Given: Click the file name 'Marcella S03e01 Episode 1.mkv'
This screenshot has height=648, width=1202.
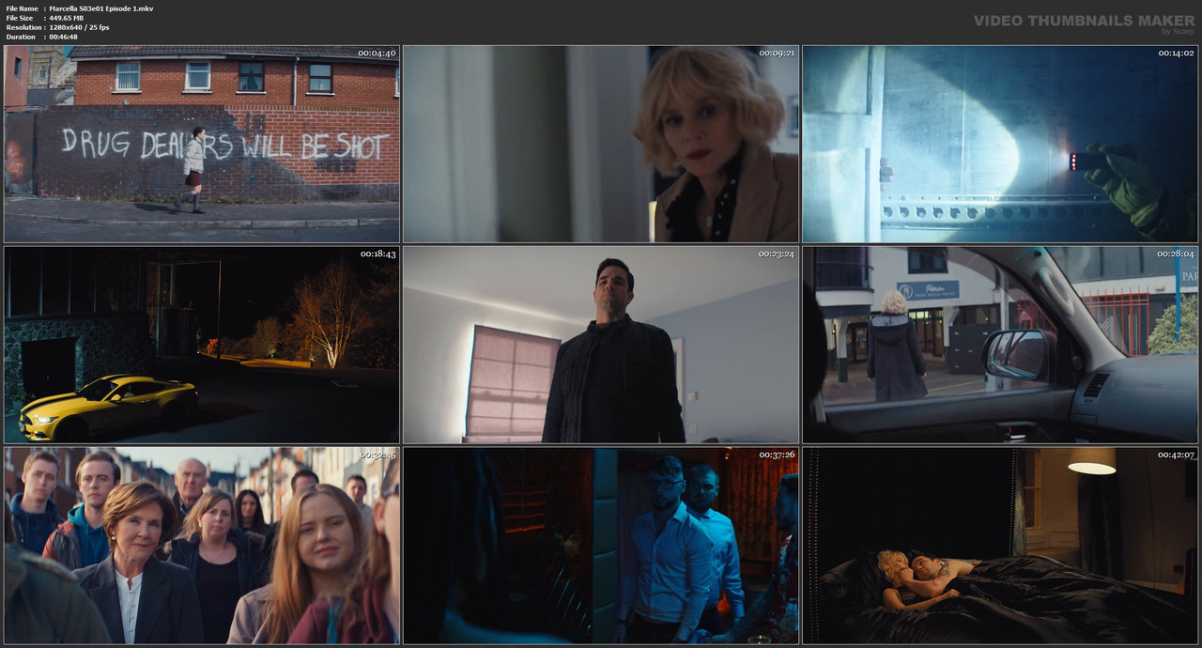Looking at the screenshot, I should pos(101,8).
